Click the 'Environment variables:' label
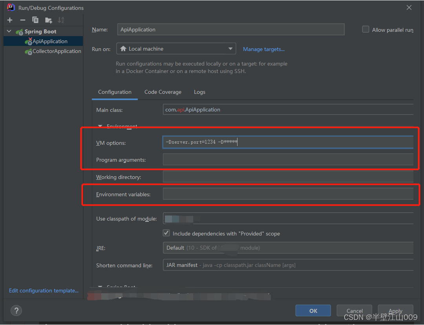The width and height of the screenshot is (424, 325). (123, 194)
